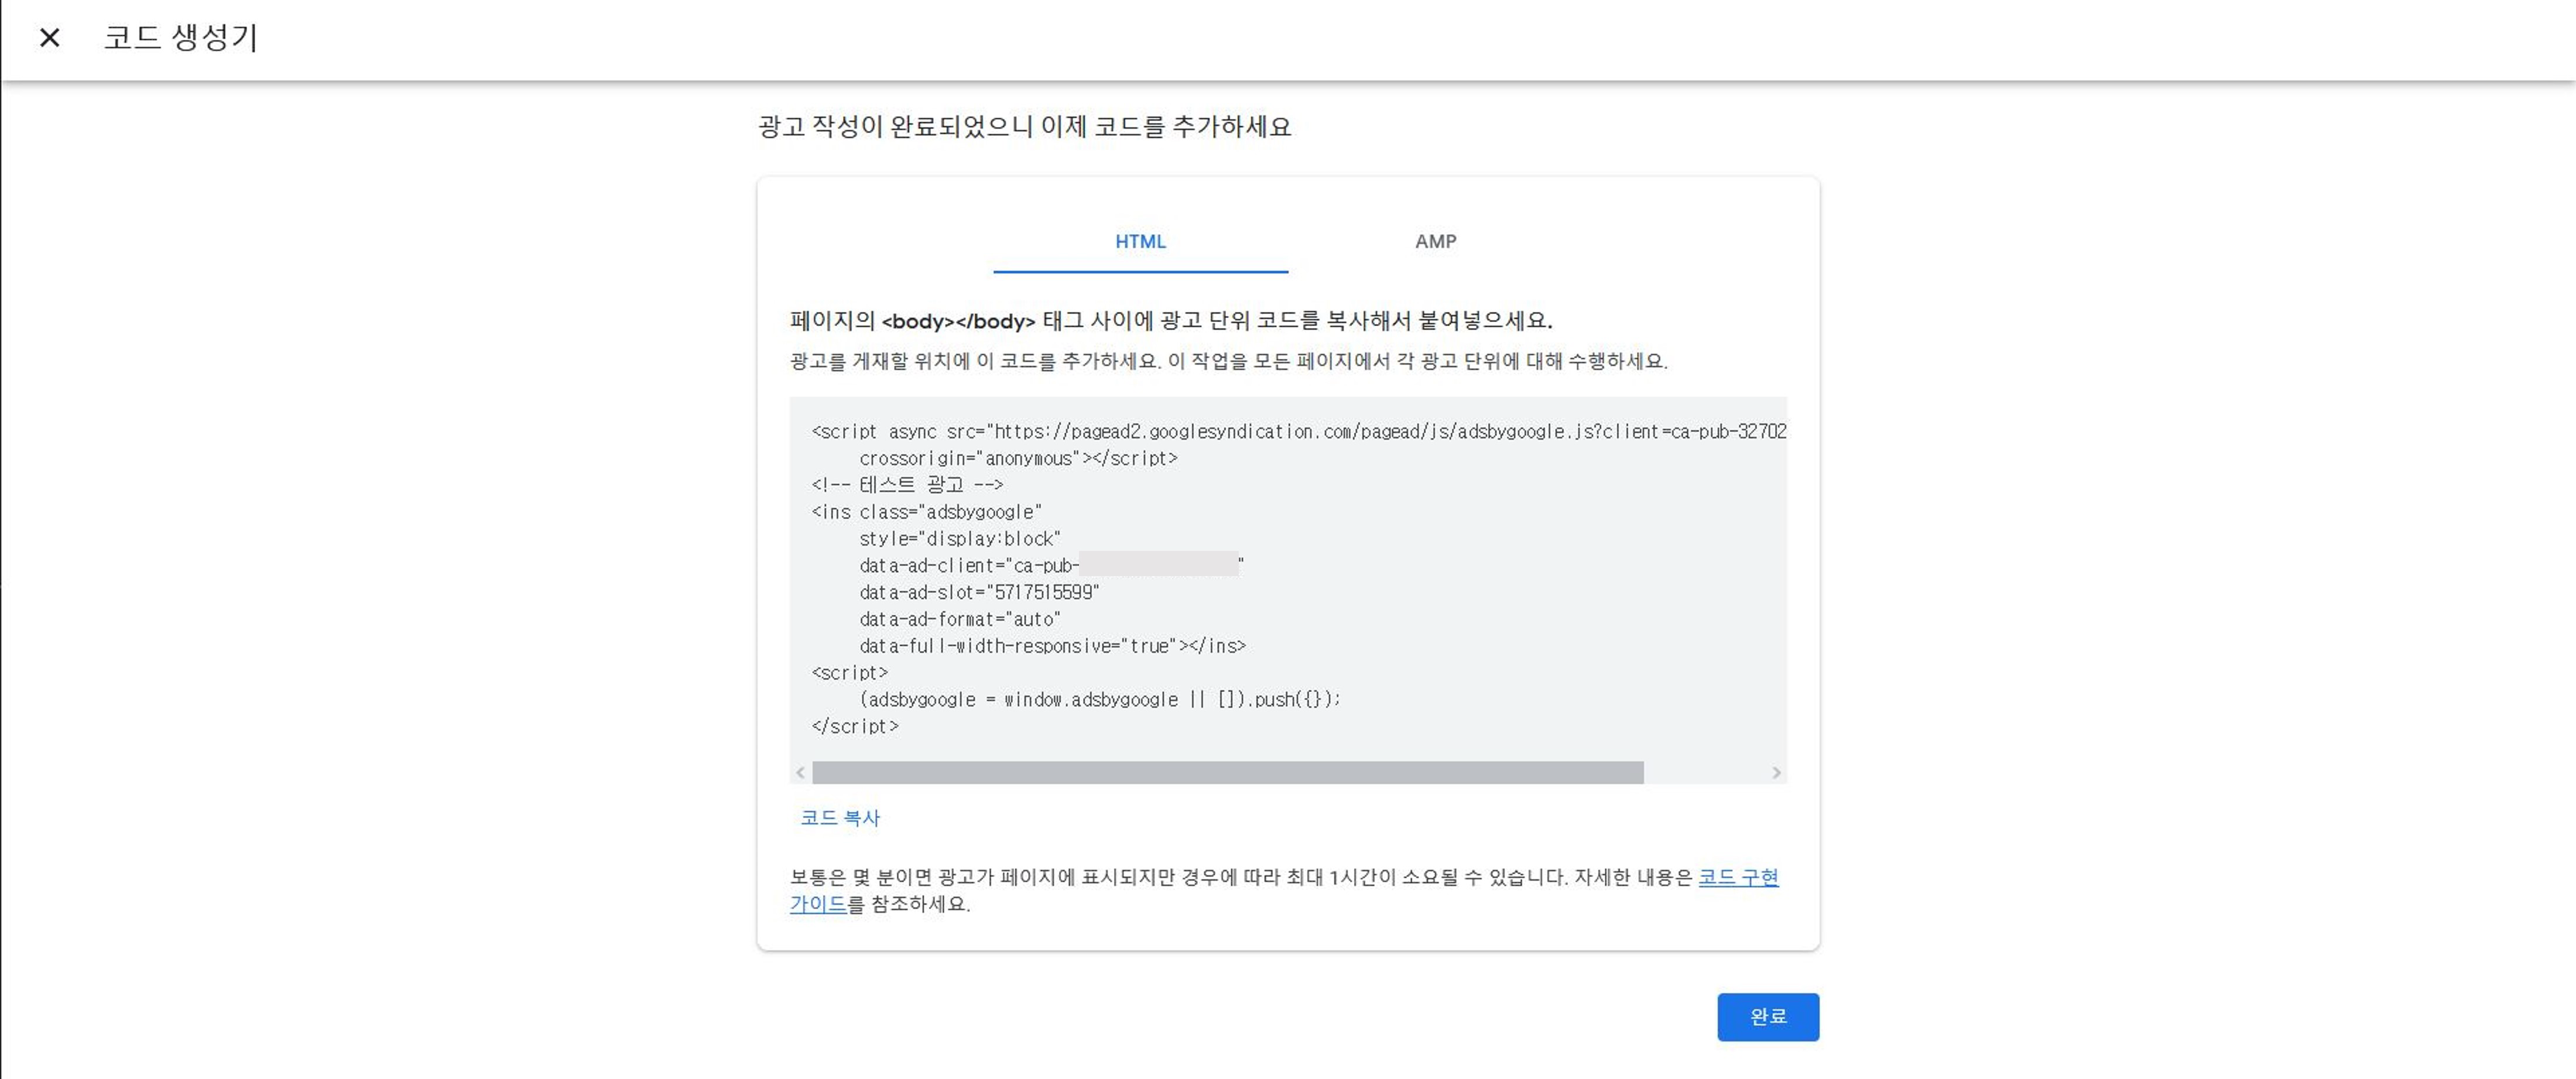Open the 코드 구현 가이드 link

pos(1738,877)
